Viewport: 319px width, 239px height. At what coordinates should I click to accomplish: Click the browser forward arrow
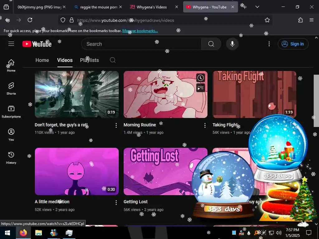tap(18, 20)
